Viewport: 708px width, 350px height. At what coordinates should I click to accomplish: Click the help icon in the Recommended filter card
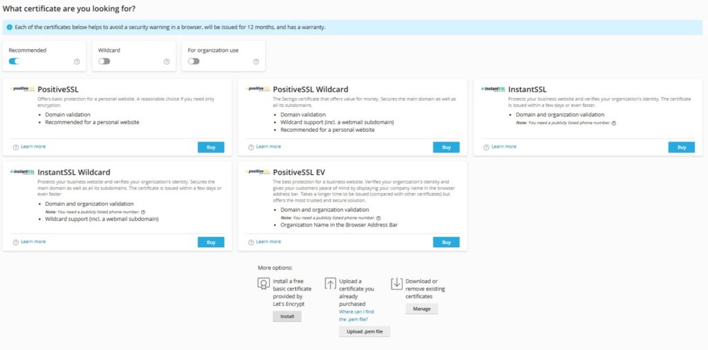pos(77,61)
